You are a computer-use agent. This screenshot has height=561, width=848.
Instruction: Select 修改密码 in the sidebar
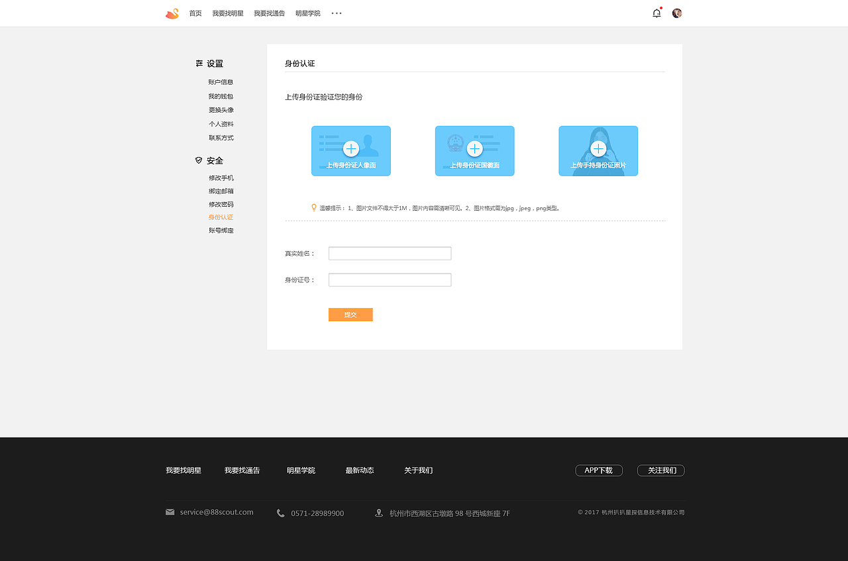pyautogui.click(x=221, y=204)
